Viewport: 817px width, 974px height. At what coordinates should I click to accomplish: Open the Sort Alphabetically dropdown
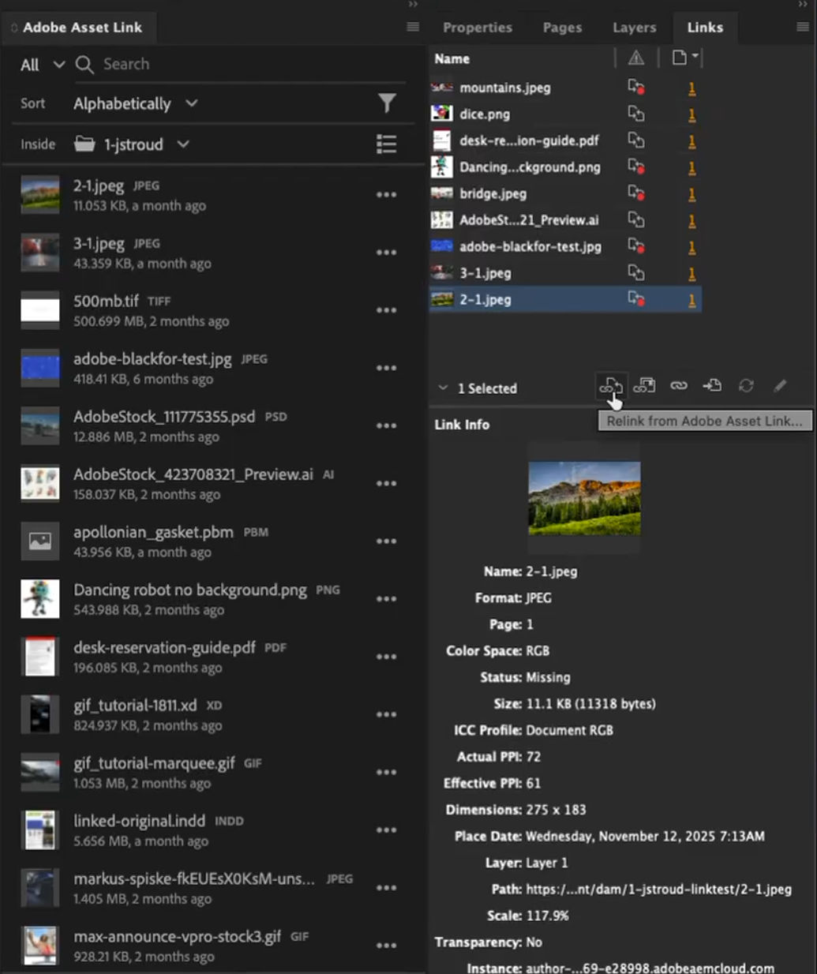coord(135,103)
